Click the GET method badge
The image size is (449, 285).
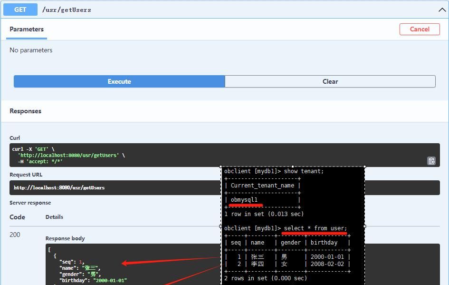tap(19, 9)
